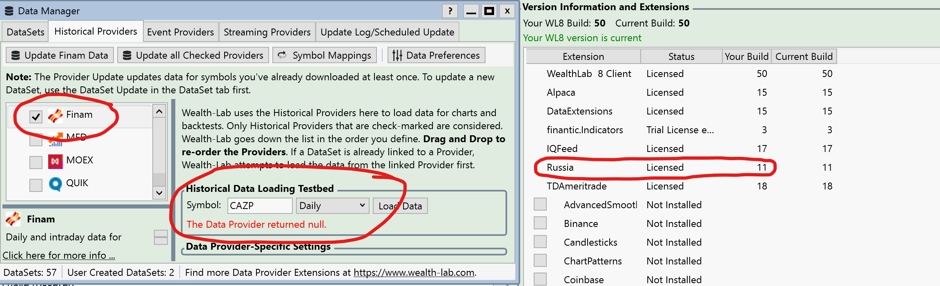
Task: Check the Binance extension checkbox
Action: (540, 223)
